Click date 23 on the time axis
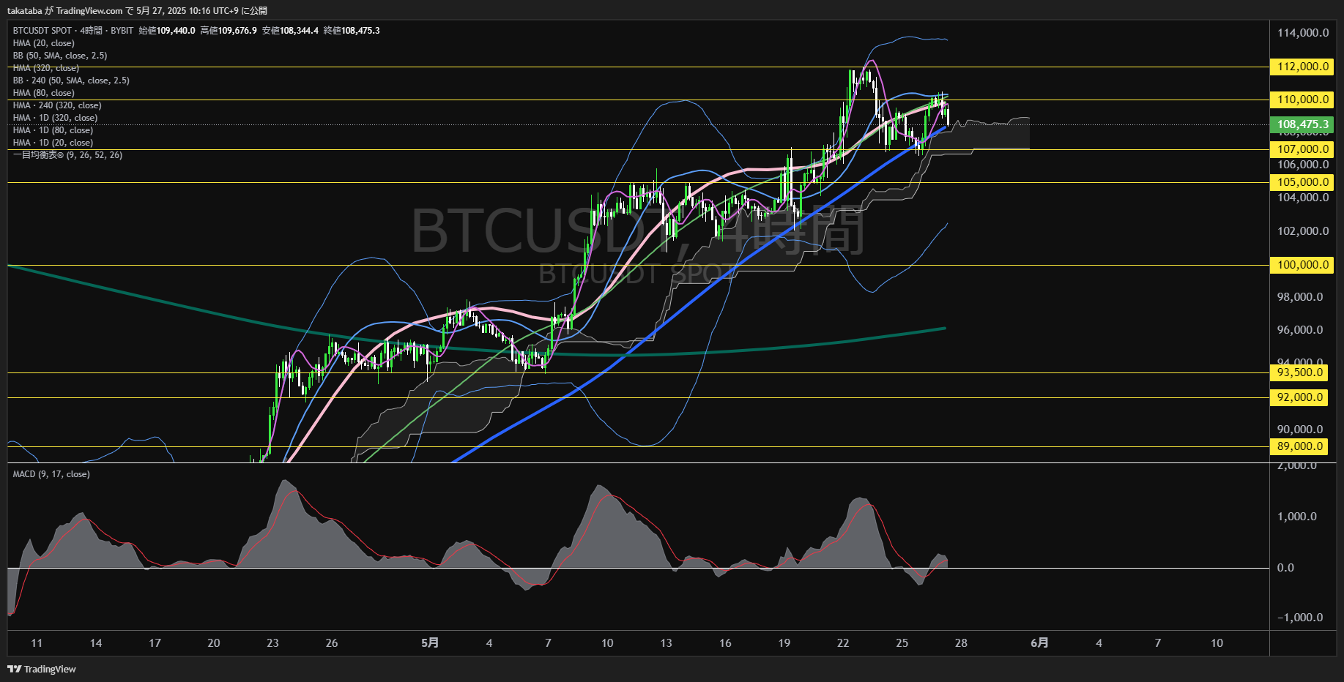The width and height of the screenshot is (1344, 682). pyautogui.click(x=272, y=643)
